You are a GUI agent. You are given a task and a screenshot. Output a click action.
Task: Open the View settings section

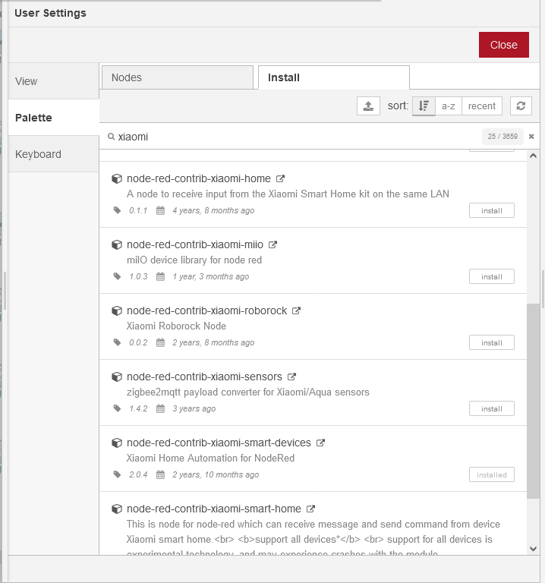click(54, 81)
